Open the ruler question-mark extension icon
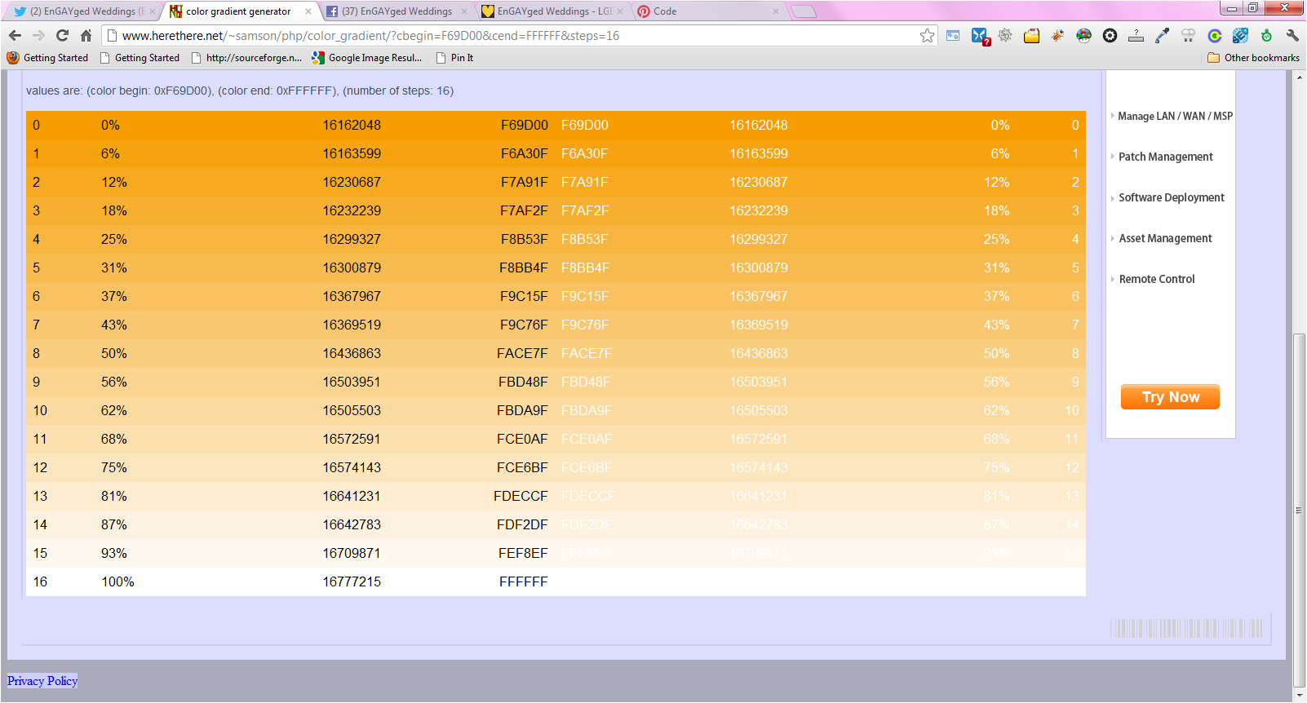The width and height of the screenshot is (1307, 703). point(1136,35)
